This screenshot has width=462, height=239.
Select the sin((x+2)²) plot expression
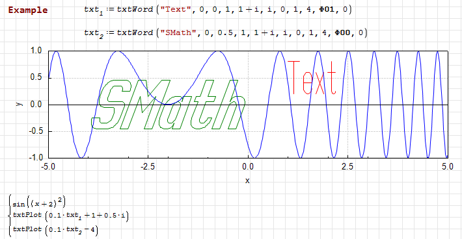coord(39,203)
